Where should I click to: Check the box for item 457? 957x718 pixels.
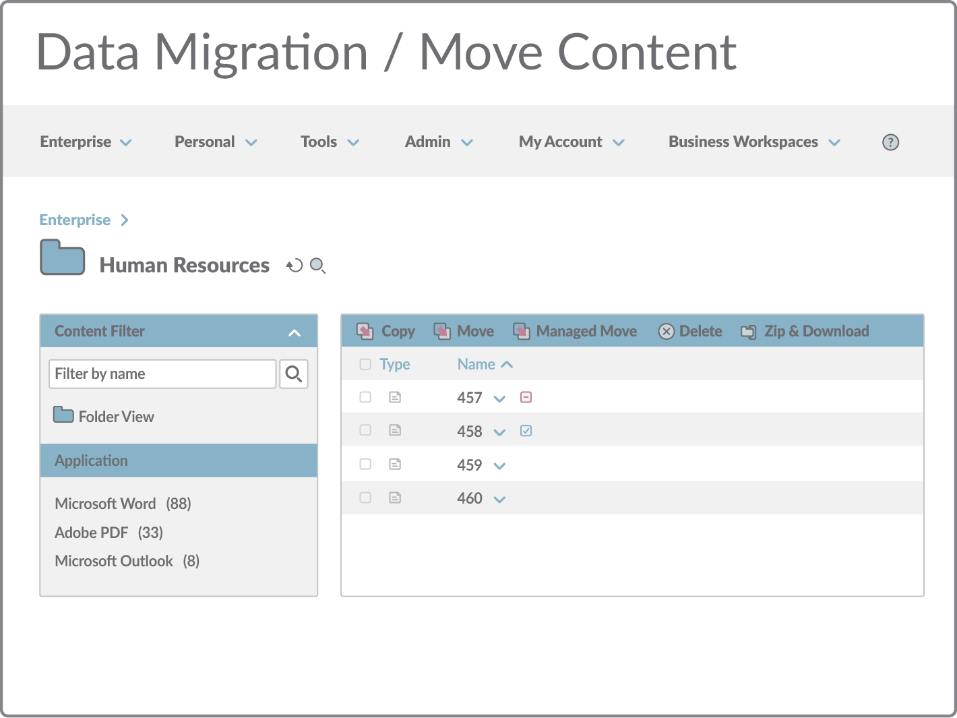pos(365,397)
